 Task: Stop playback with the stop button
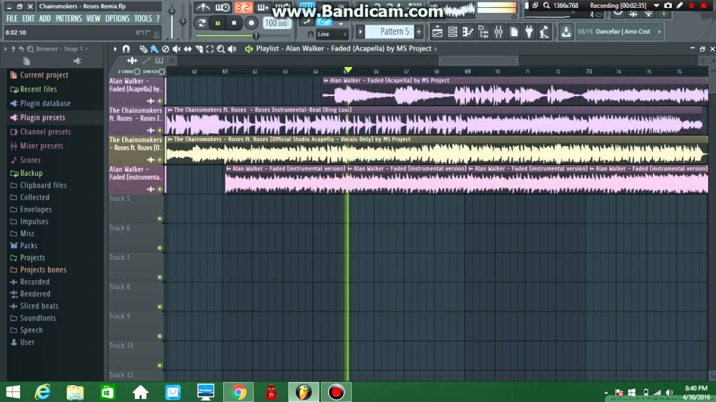pyautogui.click(x=234, y=23)
